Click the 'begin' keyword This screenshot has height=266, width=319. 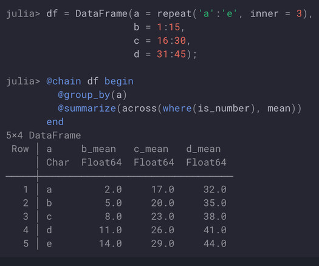(119, 81)
